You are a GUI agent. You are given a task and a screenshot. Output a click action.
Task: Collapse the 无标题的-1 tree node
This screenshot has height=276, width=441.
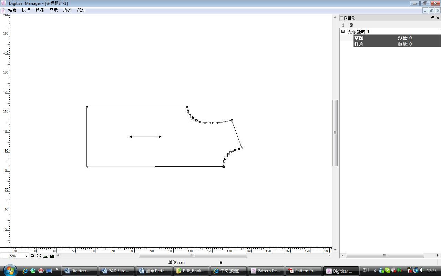click(343, 31)
